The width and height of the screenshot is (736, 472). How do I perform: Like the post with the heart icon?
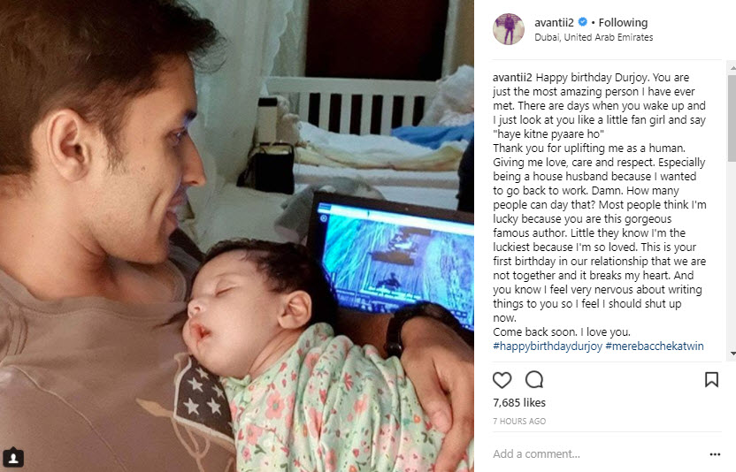[502, 379]
